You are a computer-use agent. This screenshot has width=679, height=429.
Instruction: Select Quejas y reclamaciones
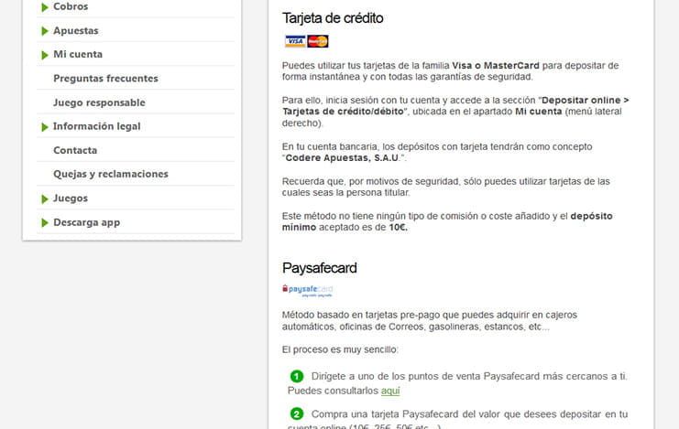coord(111,174)
